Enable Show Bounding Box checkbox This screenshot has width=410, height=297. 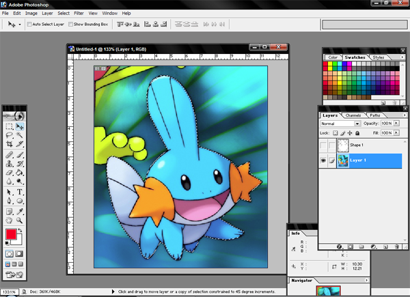coord(70,25)
